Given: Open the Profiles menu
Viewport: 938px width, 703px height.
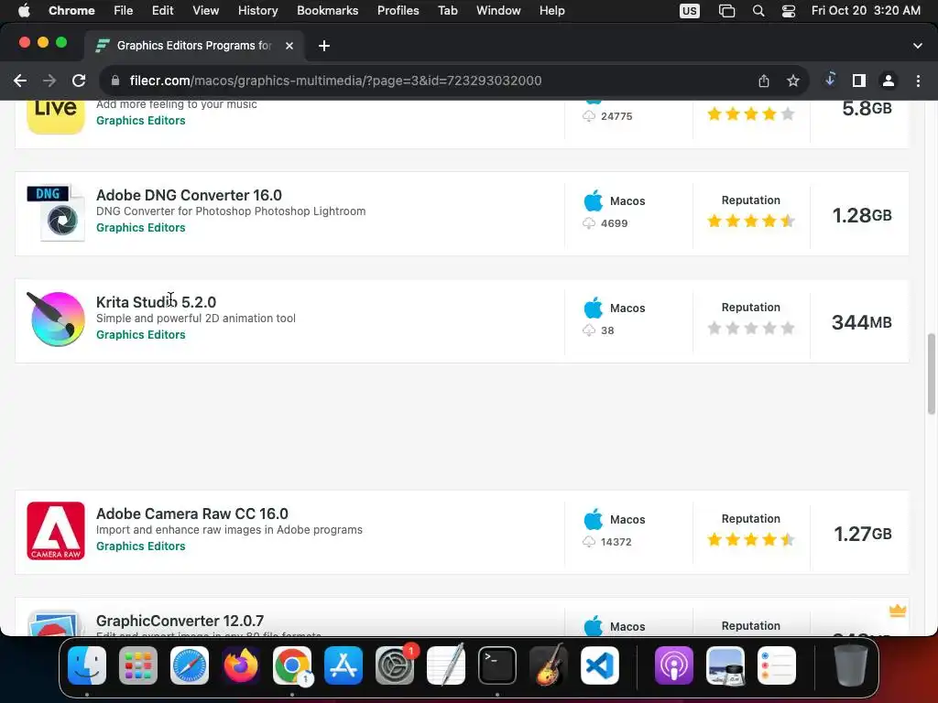Looking at the screenshot, I should pos(398,11).
